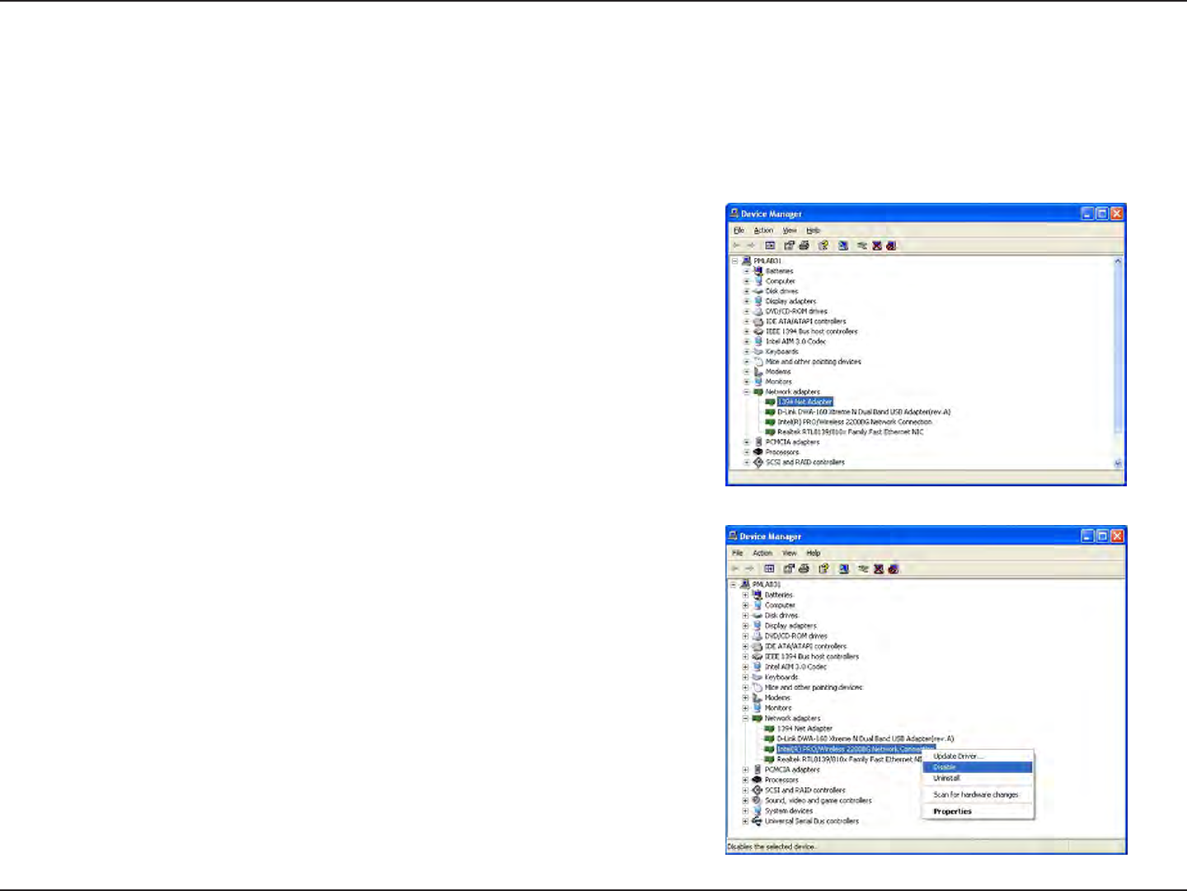Expand Monitors in window lacking a context menu
The width and height of the screenshot is (1187, 891).
tap(747, 382)
